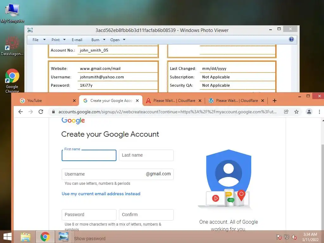Click the Photo Viewer help icon
Image resolution: width=324 pixels, height=243 pixels.
pyautogui.click(x=291, y=39)
